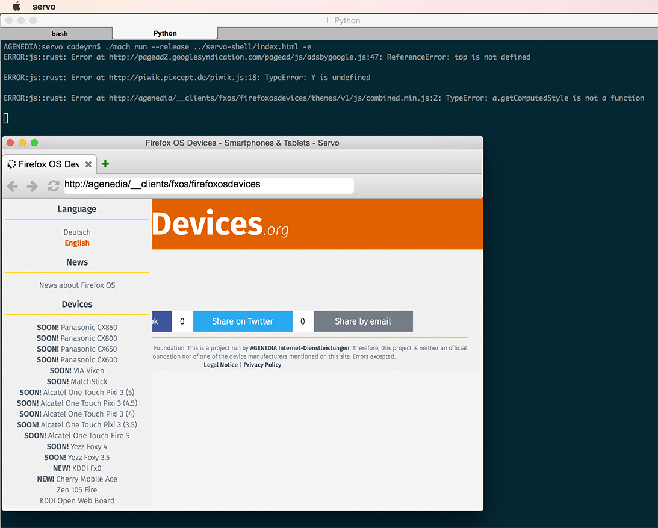This screenshot has width=658, height=528.
Task: Reload the page with refresh icon
Action: click(x=54, y=186)
